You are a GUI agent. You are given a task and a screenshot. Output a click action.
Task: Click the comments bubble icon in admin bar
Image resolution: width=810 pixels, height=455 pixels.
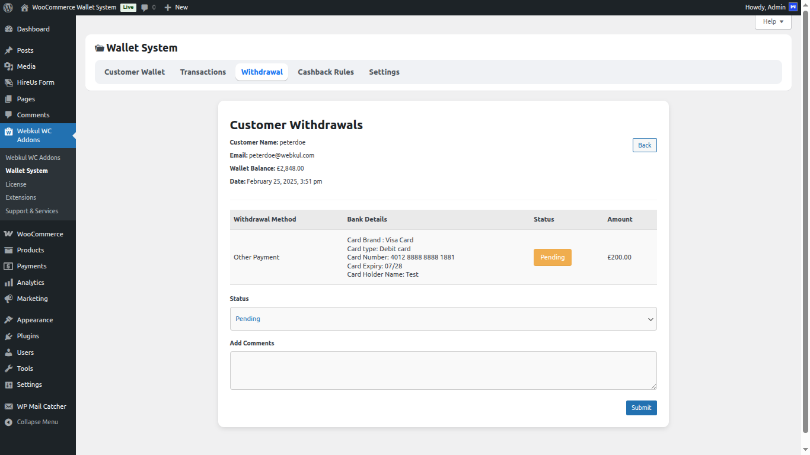145,8
